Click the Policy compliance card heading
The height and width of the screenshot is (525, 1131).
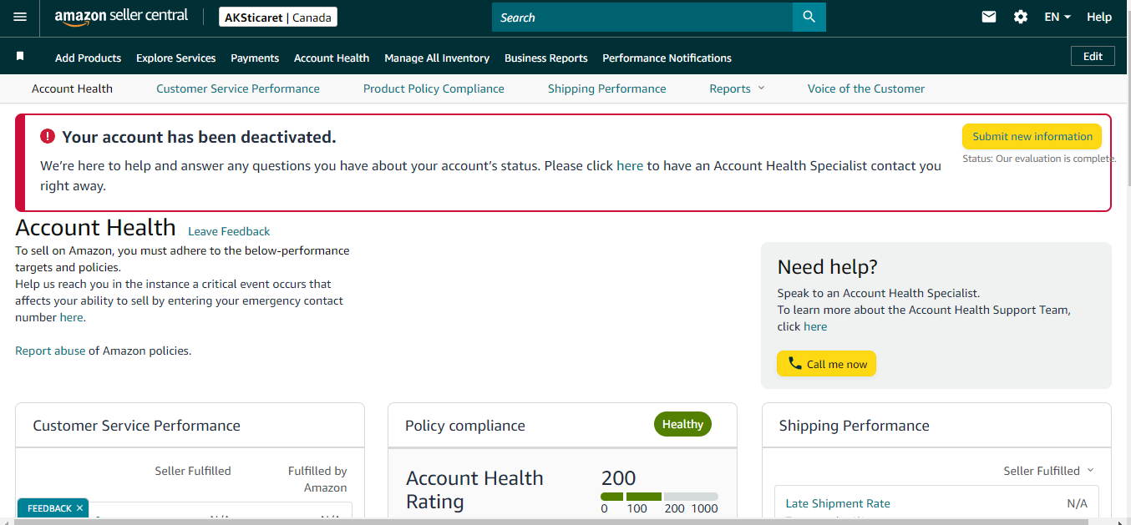point(465,426)
